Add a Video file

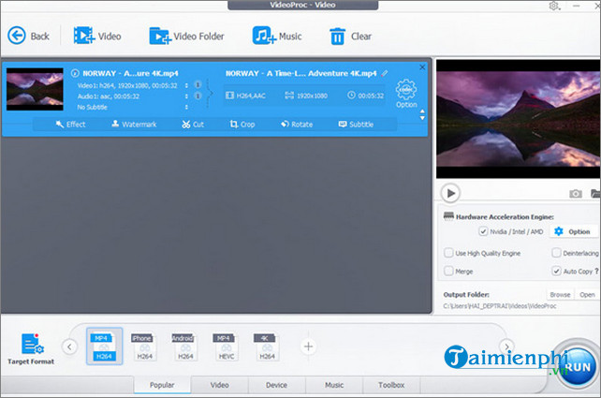click(x=97, y=36)
